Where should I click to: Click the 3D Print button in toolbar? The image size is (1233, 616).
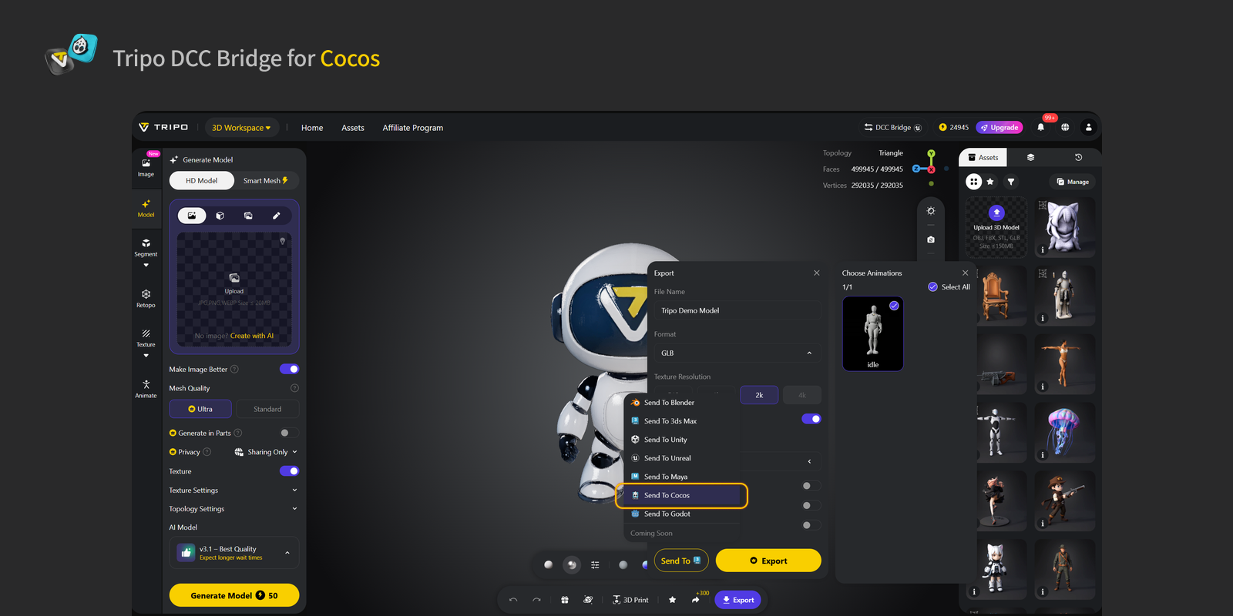[x=630, y=600]
